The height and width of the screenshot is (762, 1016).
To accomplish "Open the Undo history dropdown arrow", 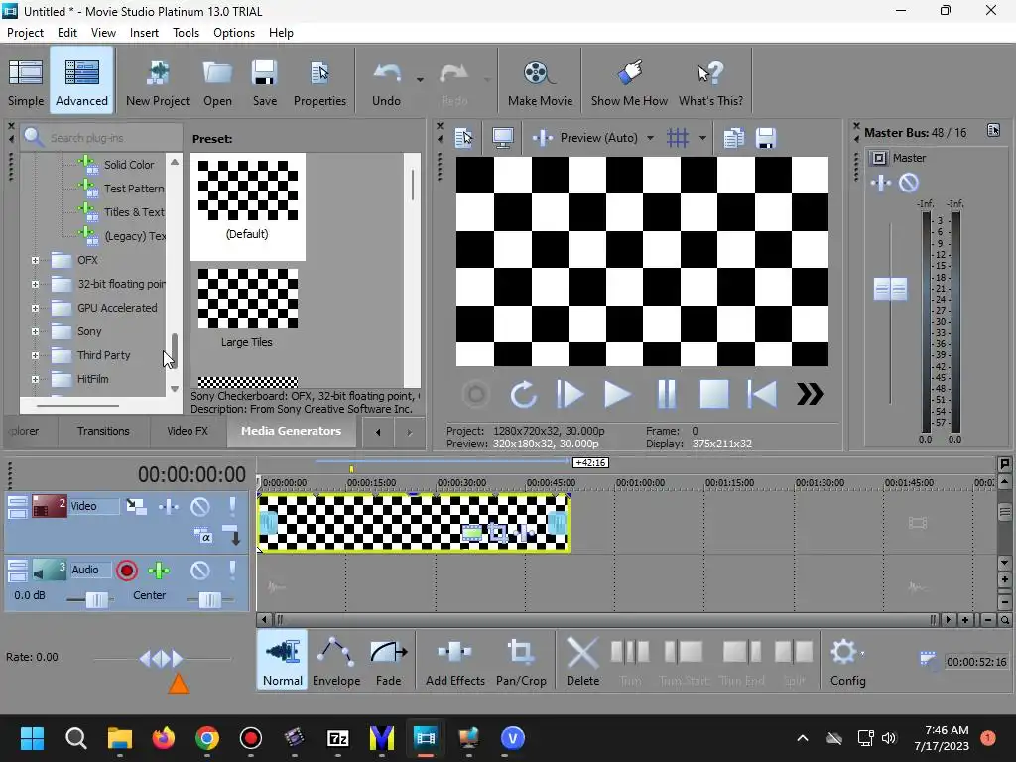I will pyautogui.click(x=420, y=80).
